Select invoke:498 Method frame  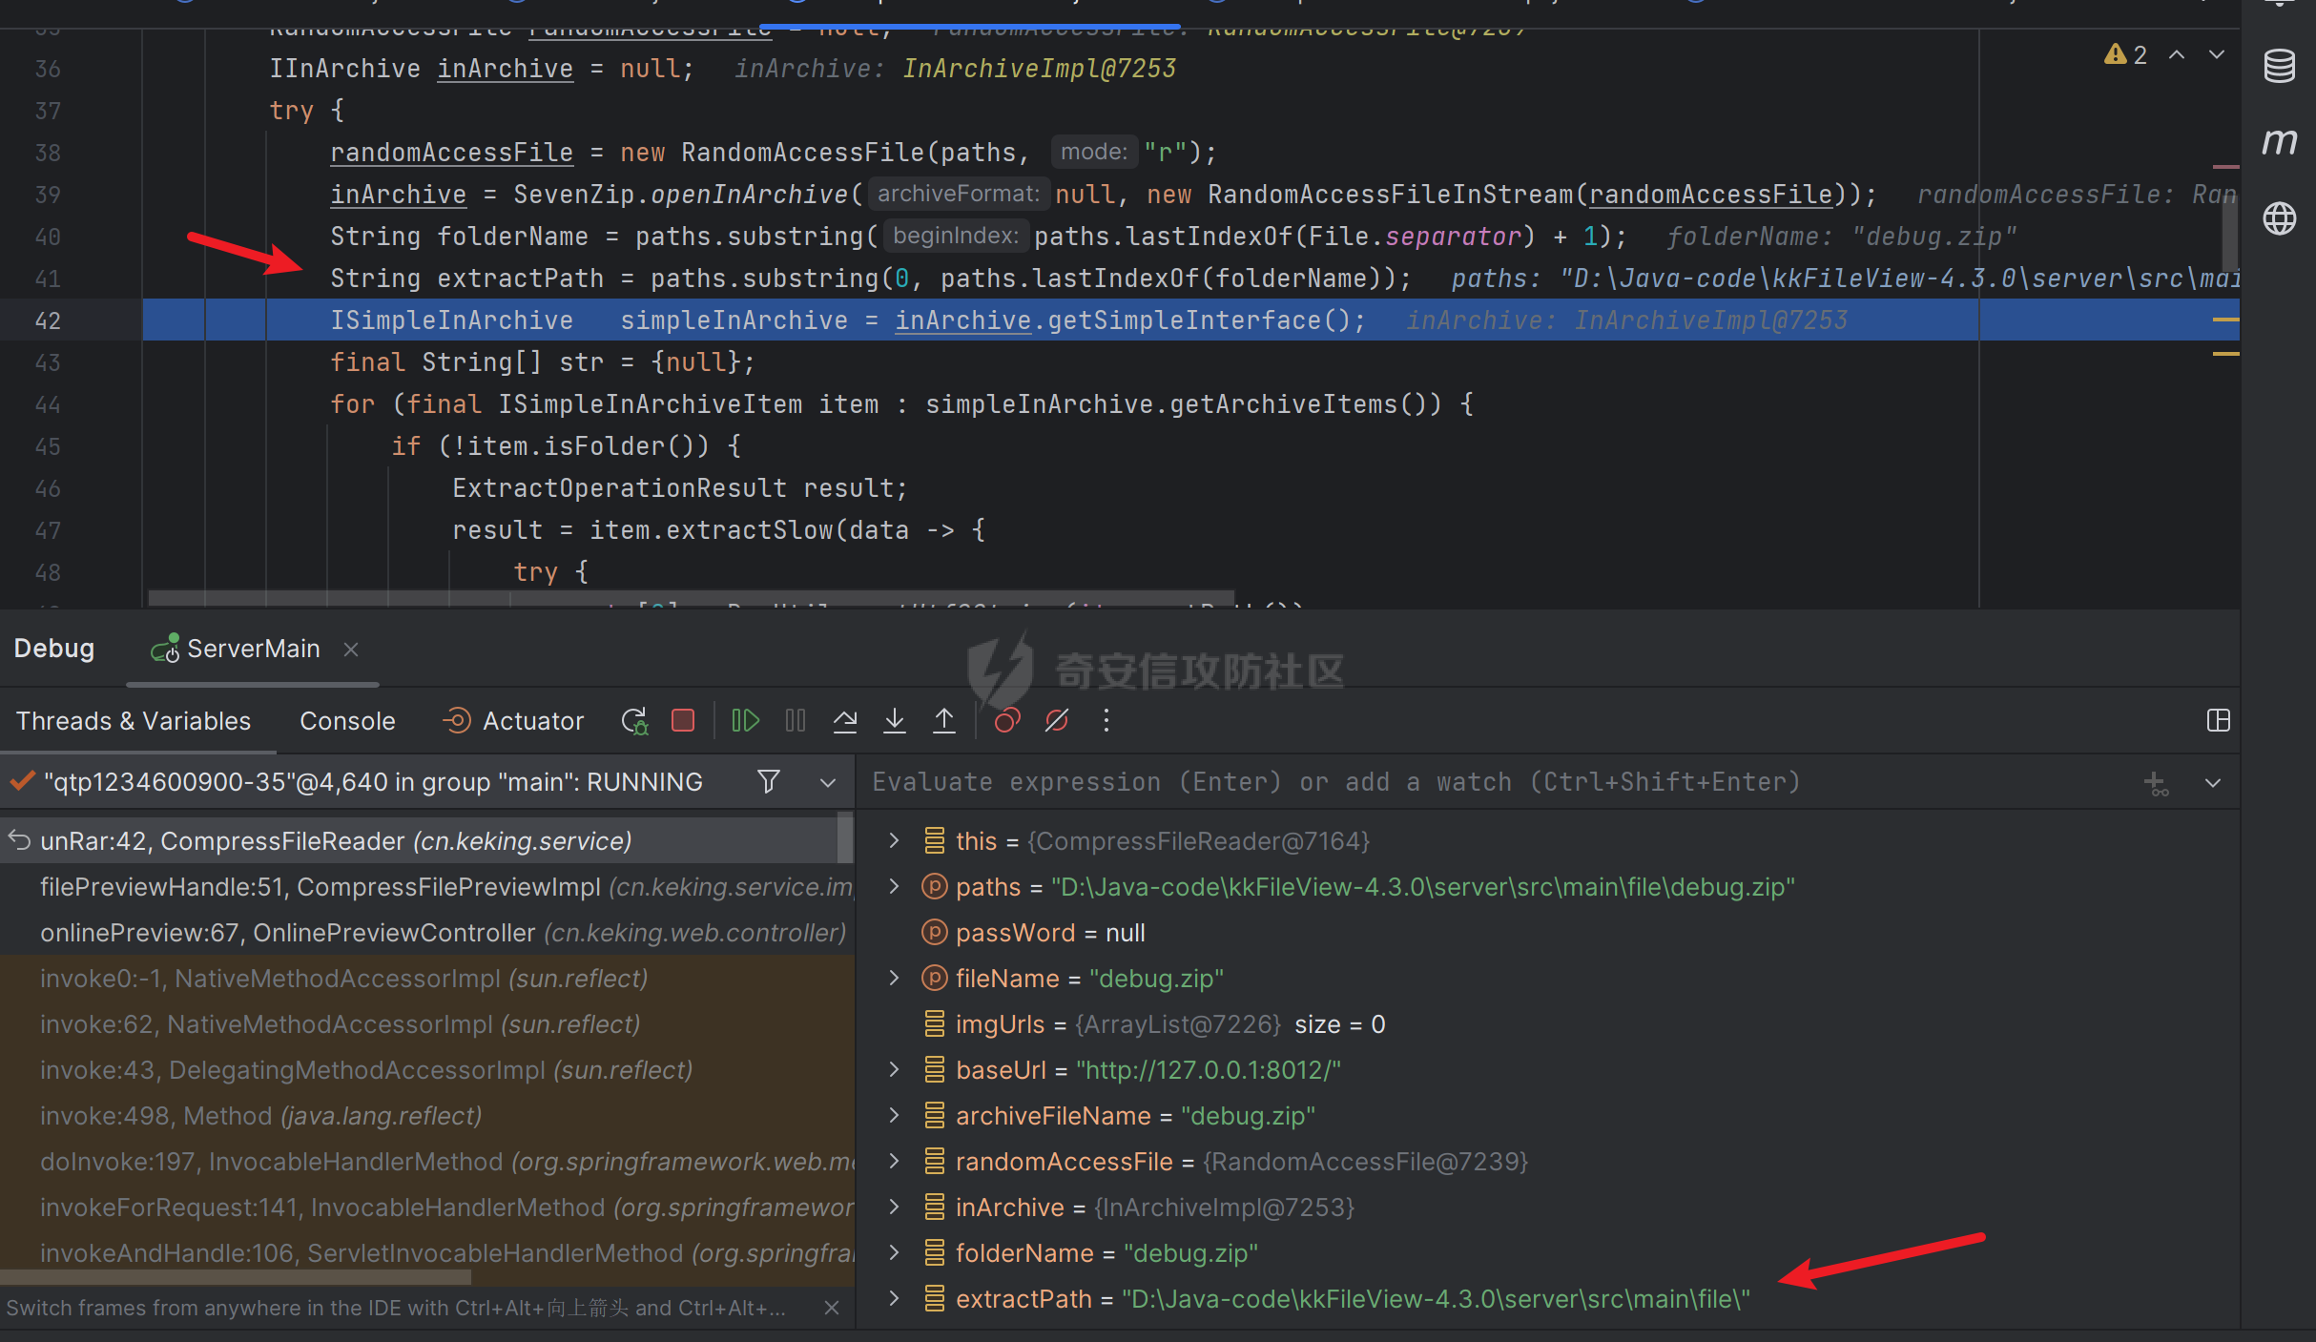tap(427, 1116)
